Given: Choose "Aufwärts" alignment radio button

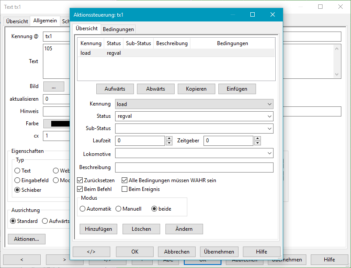Looking at the screenshot, I should pos(45,221).
